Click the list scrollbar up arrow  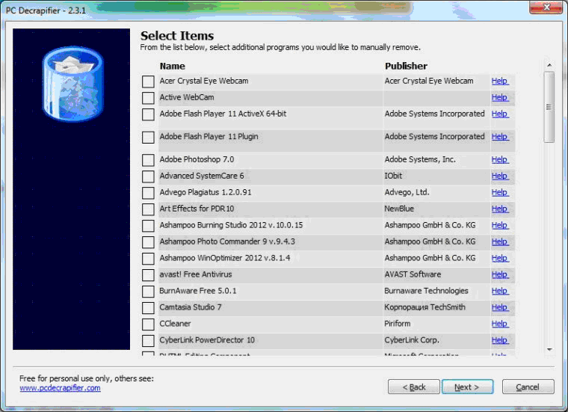[x=549, y=65]
